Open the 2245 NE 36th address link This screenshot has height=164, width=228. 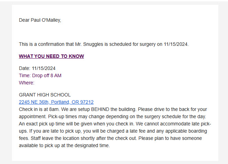point(56,102)
